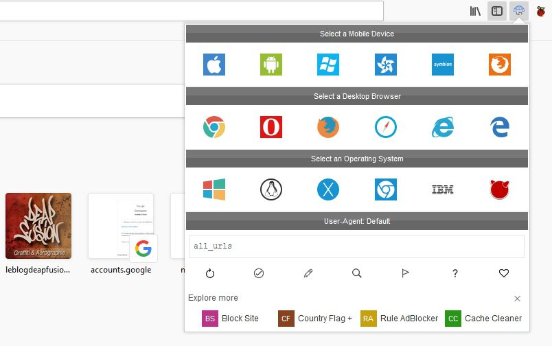Open the Block Site extension link

pyautogui.click(x=230, y=319)
